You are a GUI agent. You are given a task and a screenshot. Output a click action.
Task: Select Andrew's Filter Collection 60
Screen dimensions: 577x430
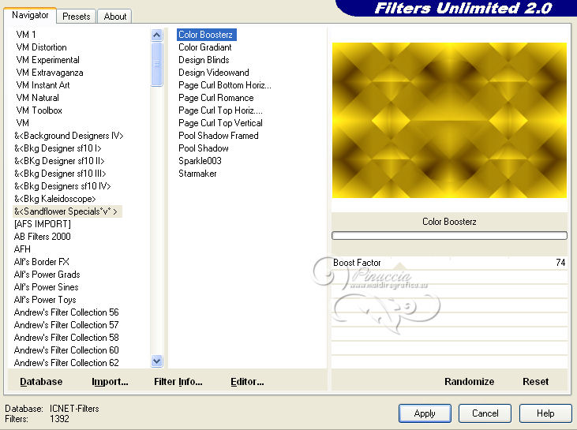pyautogui.click(x=66, y=350)
